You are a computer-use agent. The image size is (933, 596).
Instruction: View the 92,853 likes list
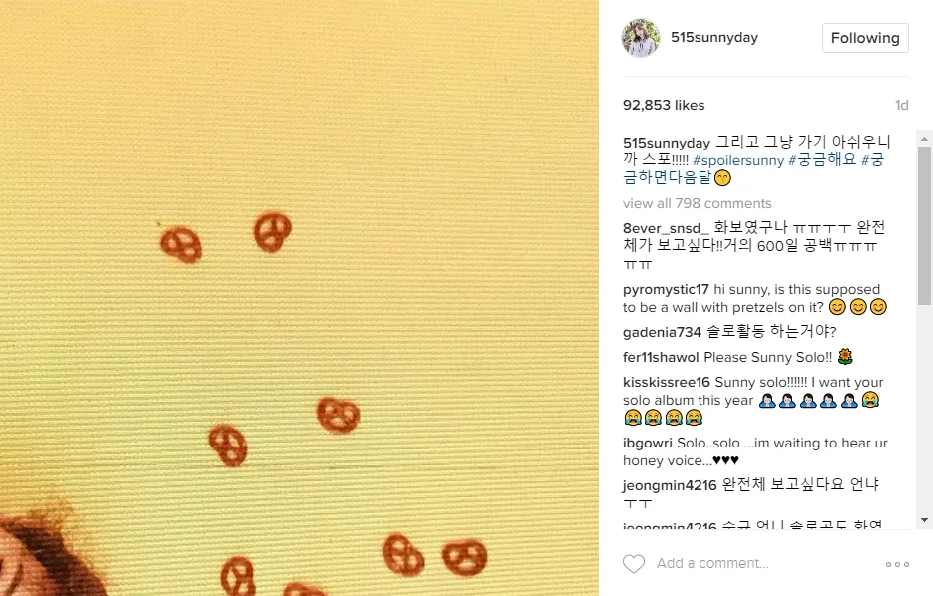(664, 106)
